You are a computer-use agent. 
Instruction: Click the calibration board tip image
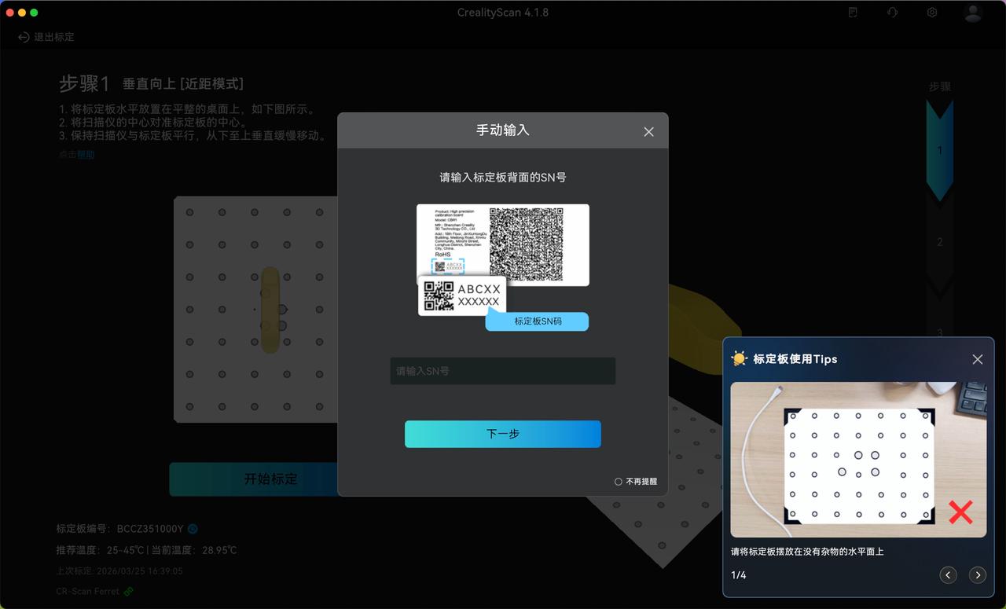pos(857,460)
